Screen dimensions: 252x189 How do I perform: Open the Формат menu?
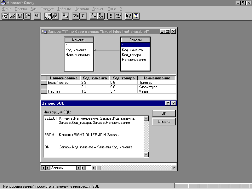click(x=47, y=9)
